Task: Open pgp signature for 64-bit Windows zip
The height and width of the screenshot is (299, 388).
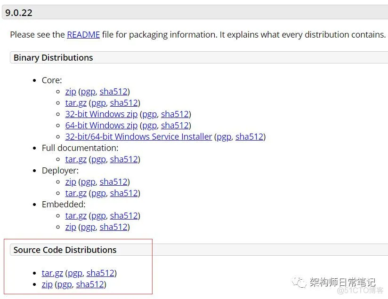Action: click(x=149, y=126)
